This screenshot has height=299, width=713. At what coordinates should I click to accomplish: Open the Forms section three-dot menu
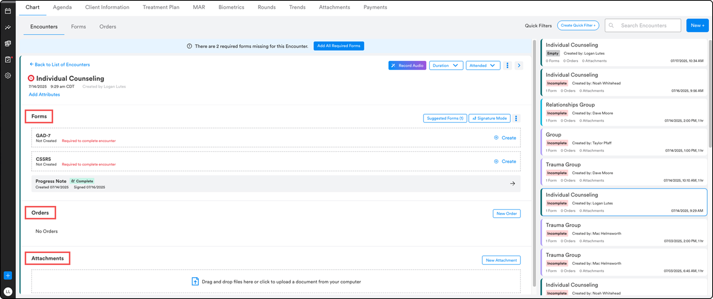pos(516,118)
